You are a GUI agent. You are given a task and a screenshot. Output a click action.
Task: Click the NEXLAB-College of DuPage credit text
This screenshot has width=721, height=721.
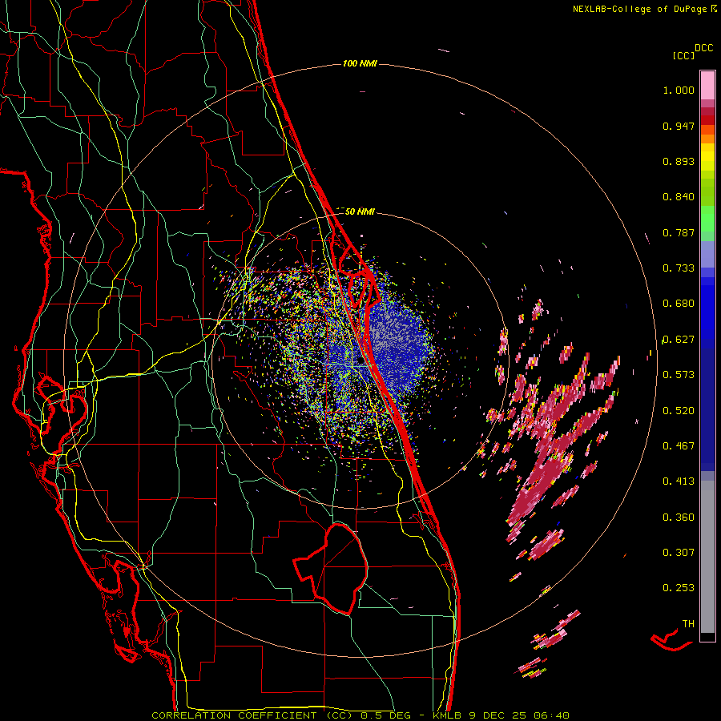point(639,9)
